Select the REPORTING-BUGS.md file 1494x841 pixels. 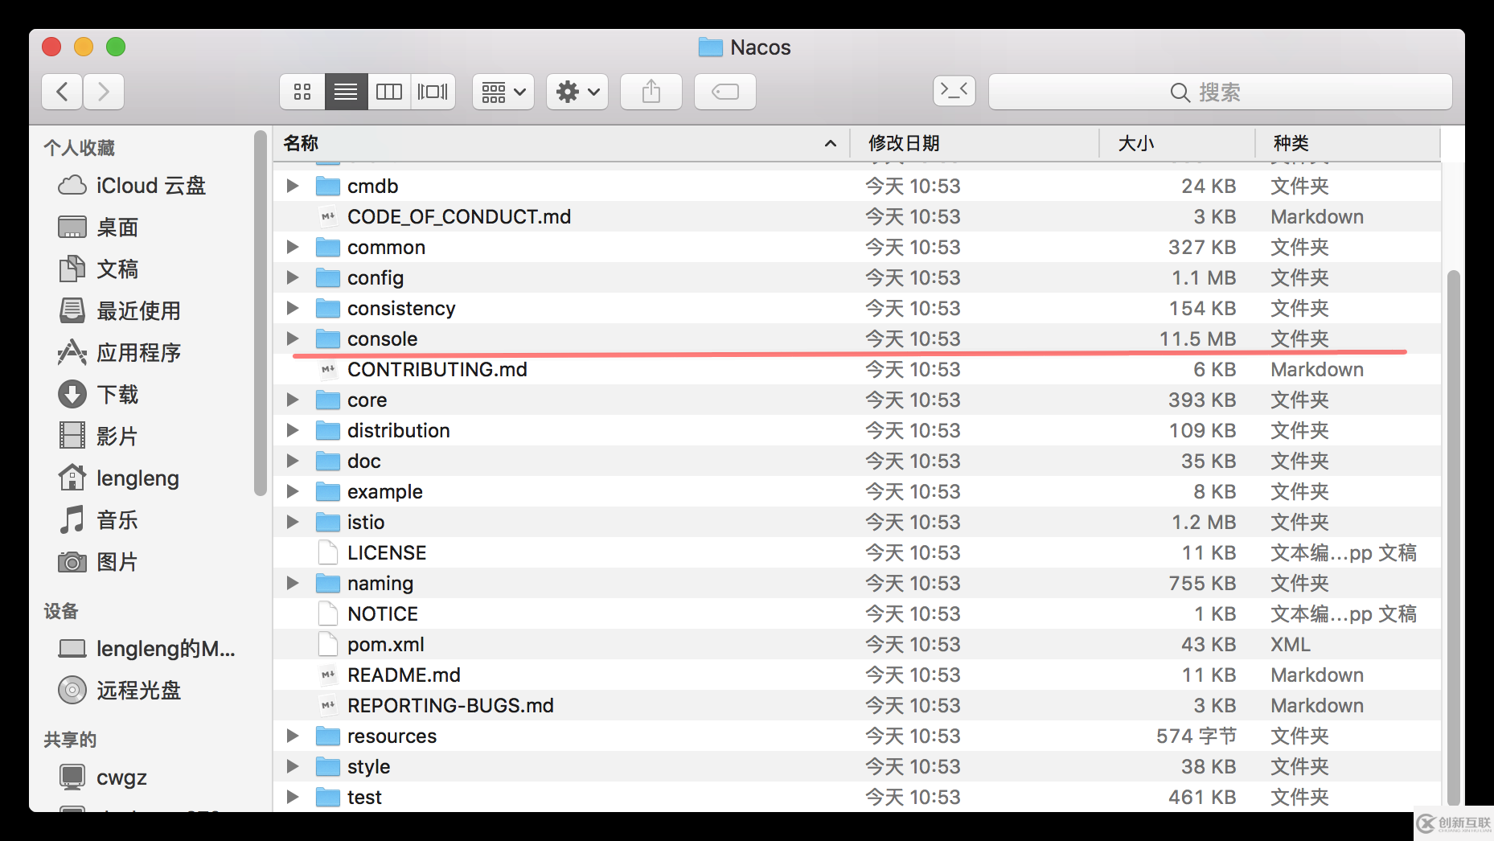(857, 705)
